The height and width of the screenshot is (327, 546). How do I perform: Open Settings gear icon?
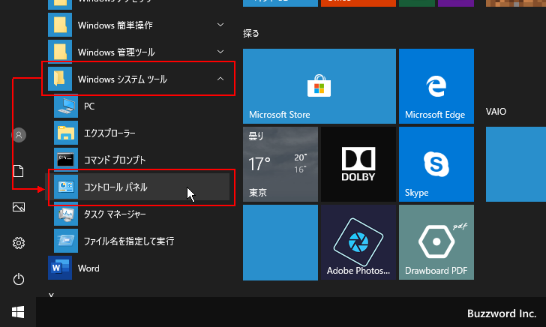[19, 243]
